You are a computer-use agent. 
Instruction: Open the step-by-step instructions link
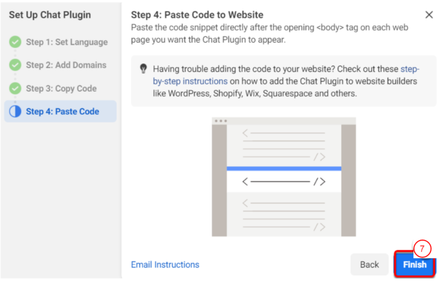pyautogui.click(x=190, y=81)
